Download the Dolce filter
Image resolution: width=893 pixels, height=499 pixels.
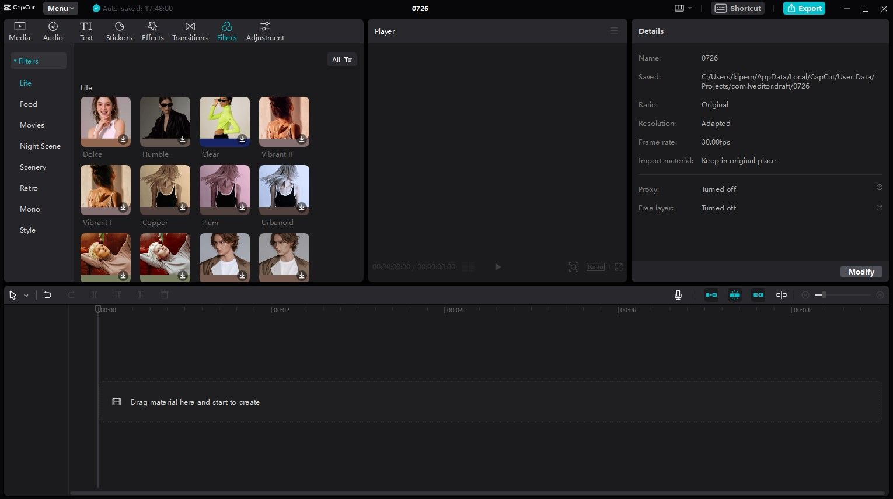[x=123, y=139]
